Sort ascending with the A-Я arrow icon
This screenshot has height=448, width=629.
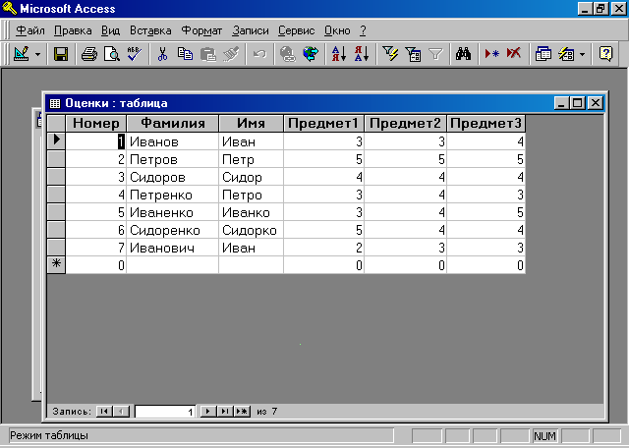click(339, 54)
